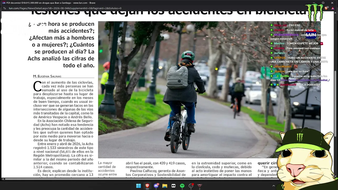Focus the lun.com address bar URL
The width and height of the screenshot is (338, 190).
click(65, 8)
